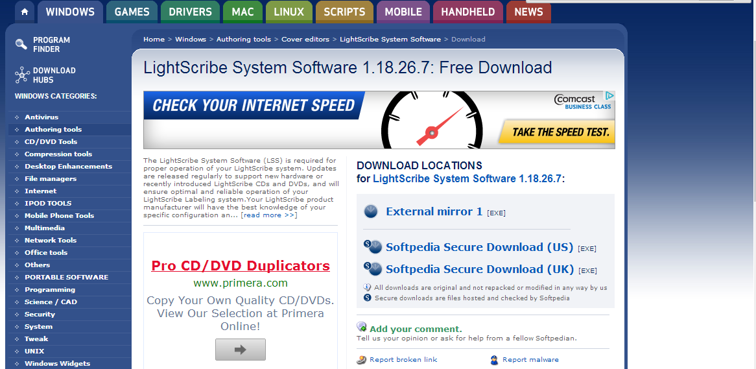This screenshot has width=756, height=369.
Task: Open Multimedia category
Action: point(44,228)
